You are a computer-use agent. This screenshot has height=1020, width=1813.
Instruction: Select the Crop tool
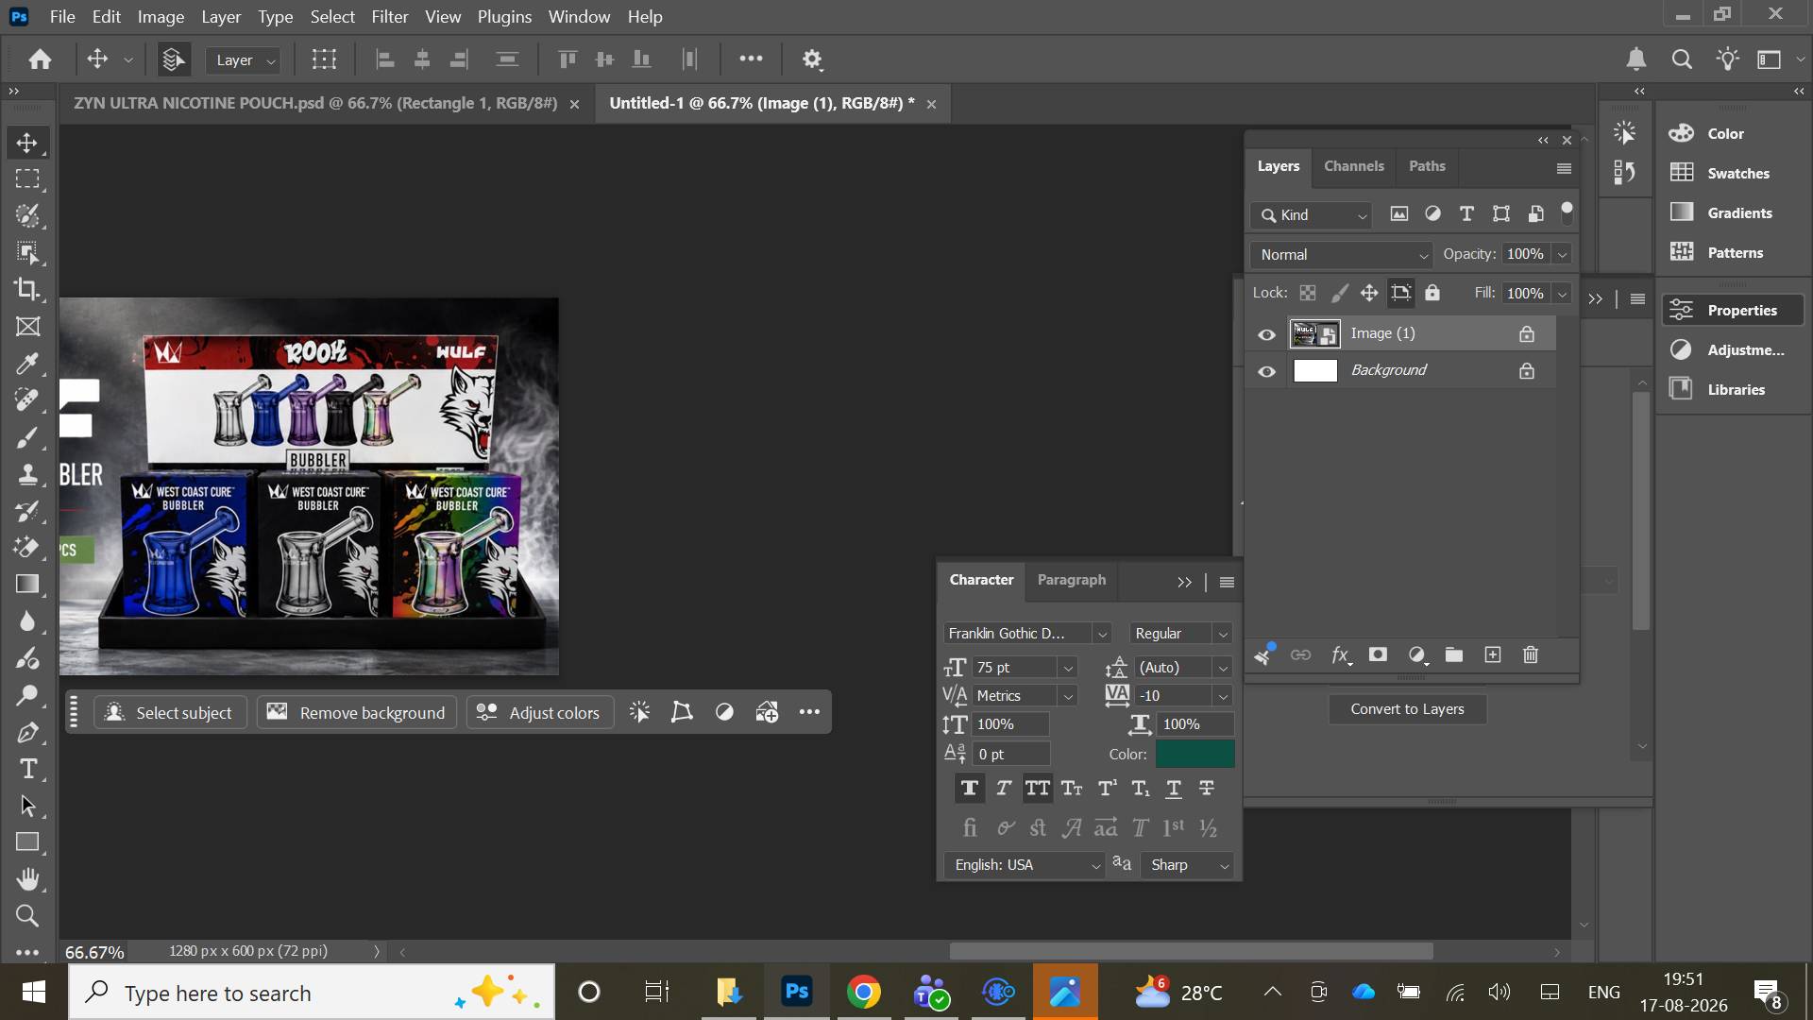tap(27, 289)
